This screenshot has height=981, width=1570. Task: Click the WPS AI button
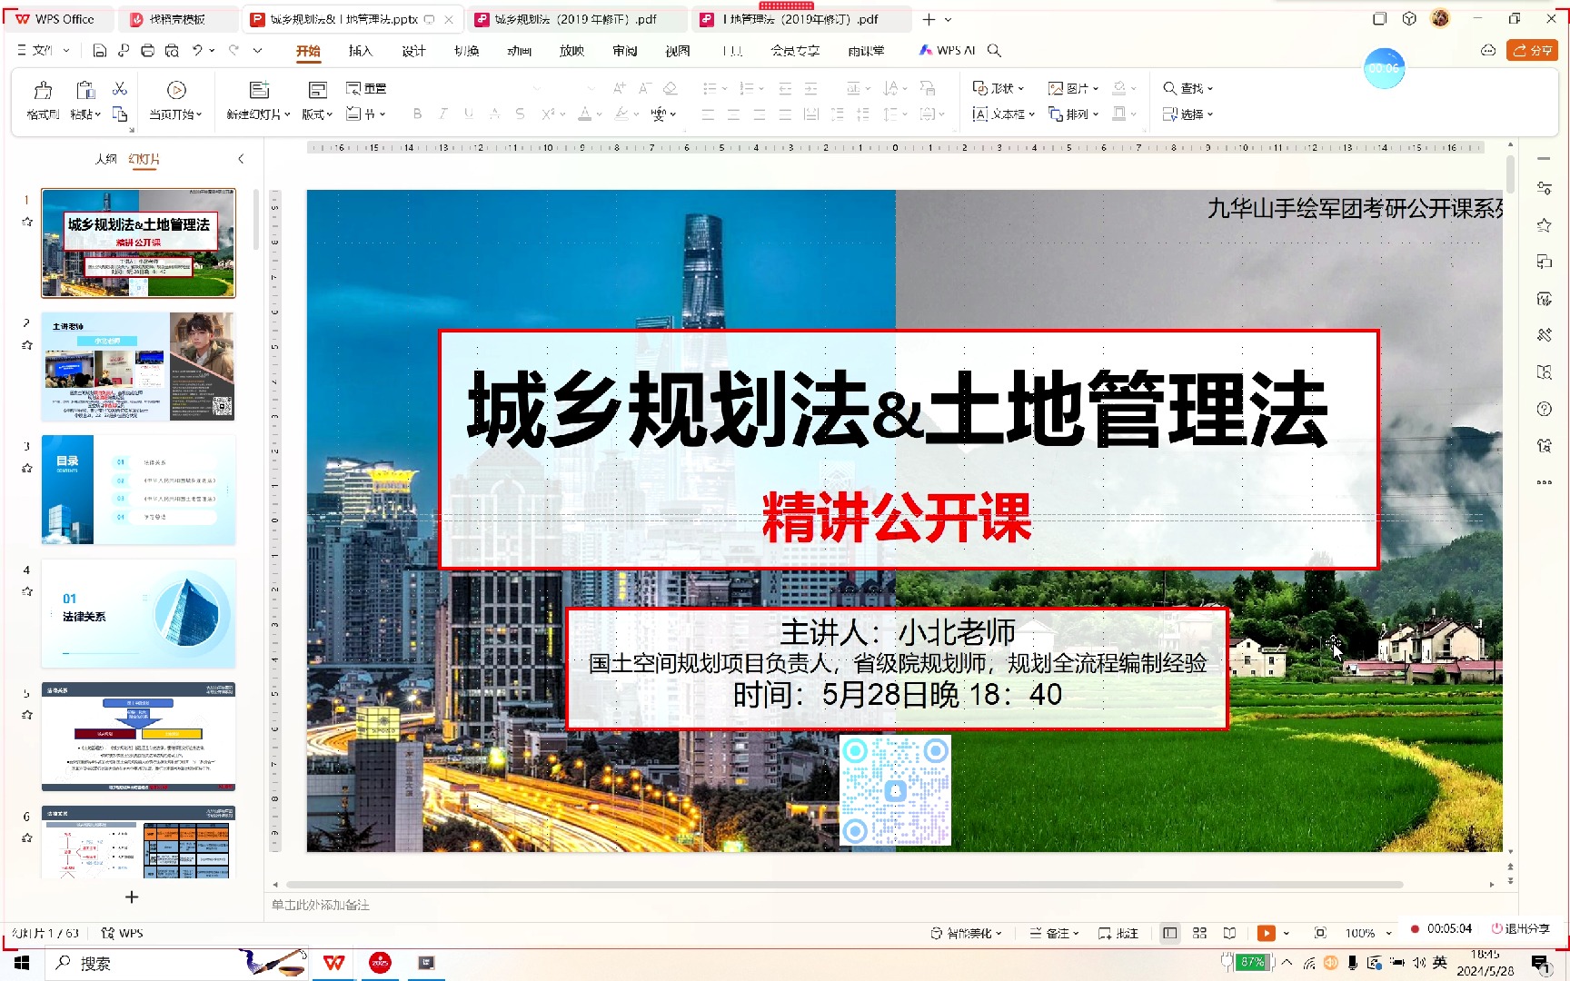pos(948,50)
